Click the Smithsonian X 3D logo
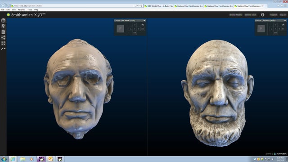The height and width of the screenshot is (162, 288). [x=26, y=15]
